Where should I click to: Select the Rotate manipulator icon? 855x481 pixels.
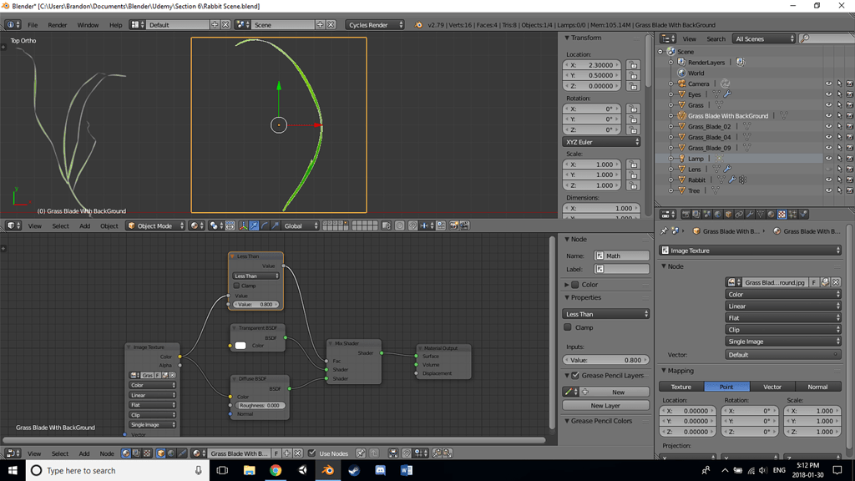pos(265,225)
